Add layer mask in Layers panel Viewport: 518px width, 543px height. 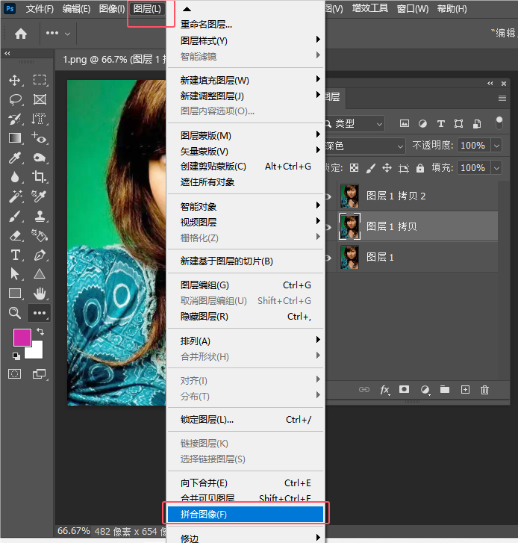[404, 390]
